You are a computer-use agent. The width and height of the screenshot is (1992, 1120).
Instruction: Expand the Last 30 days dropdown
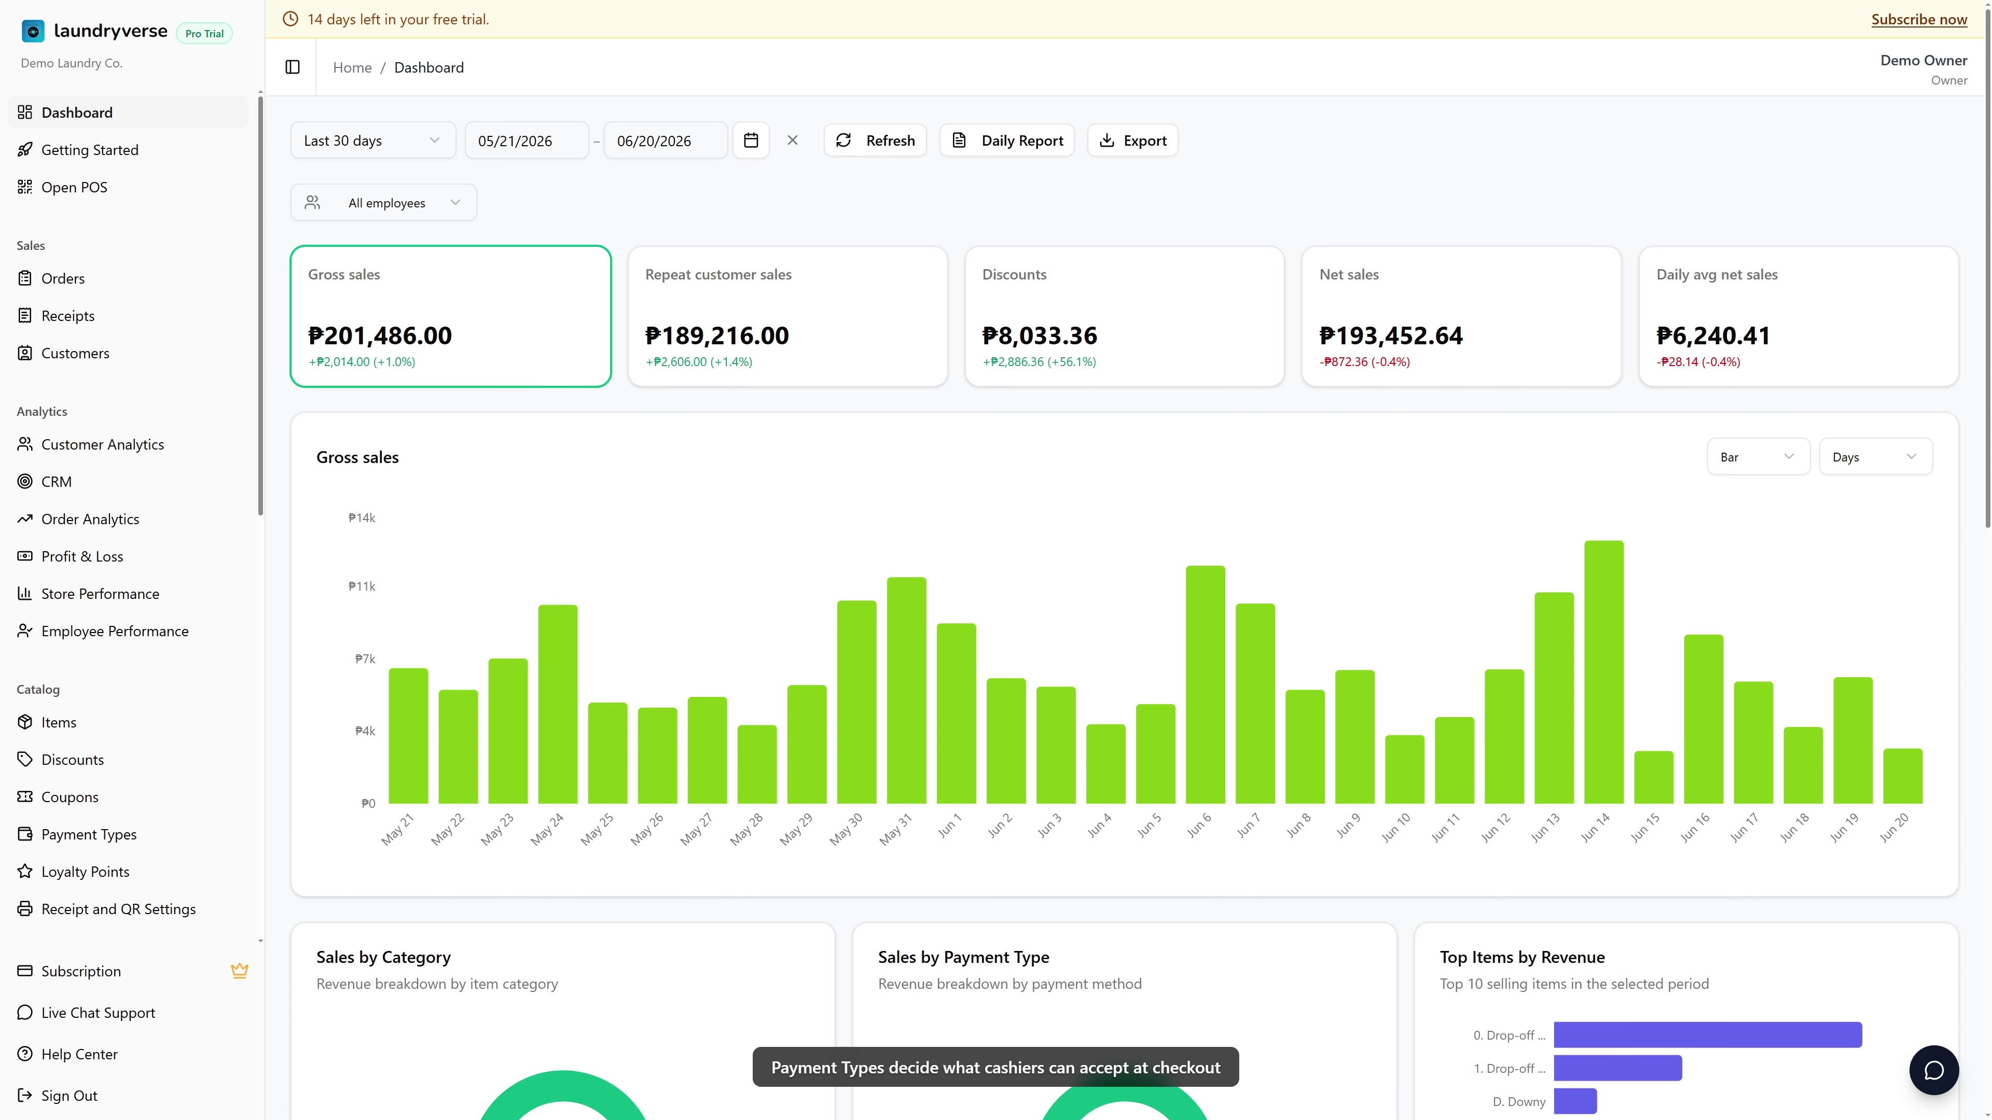(x=373, y=140)
